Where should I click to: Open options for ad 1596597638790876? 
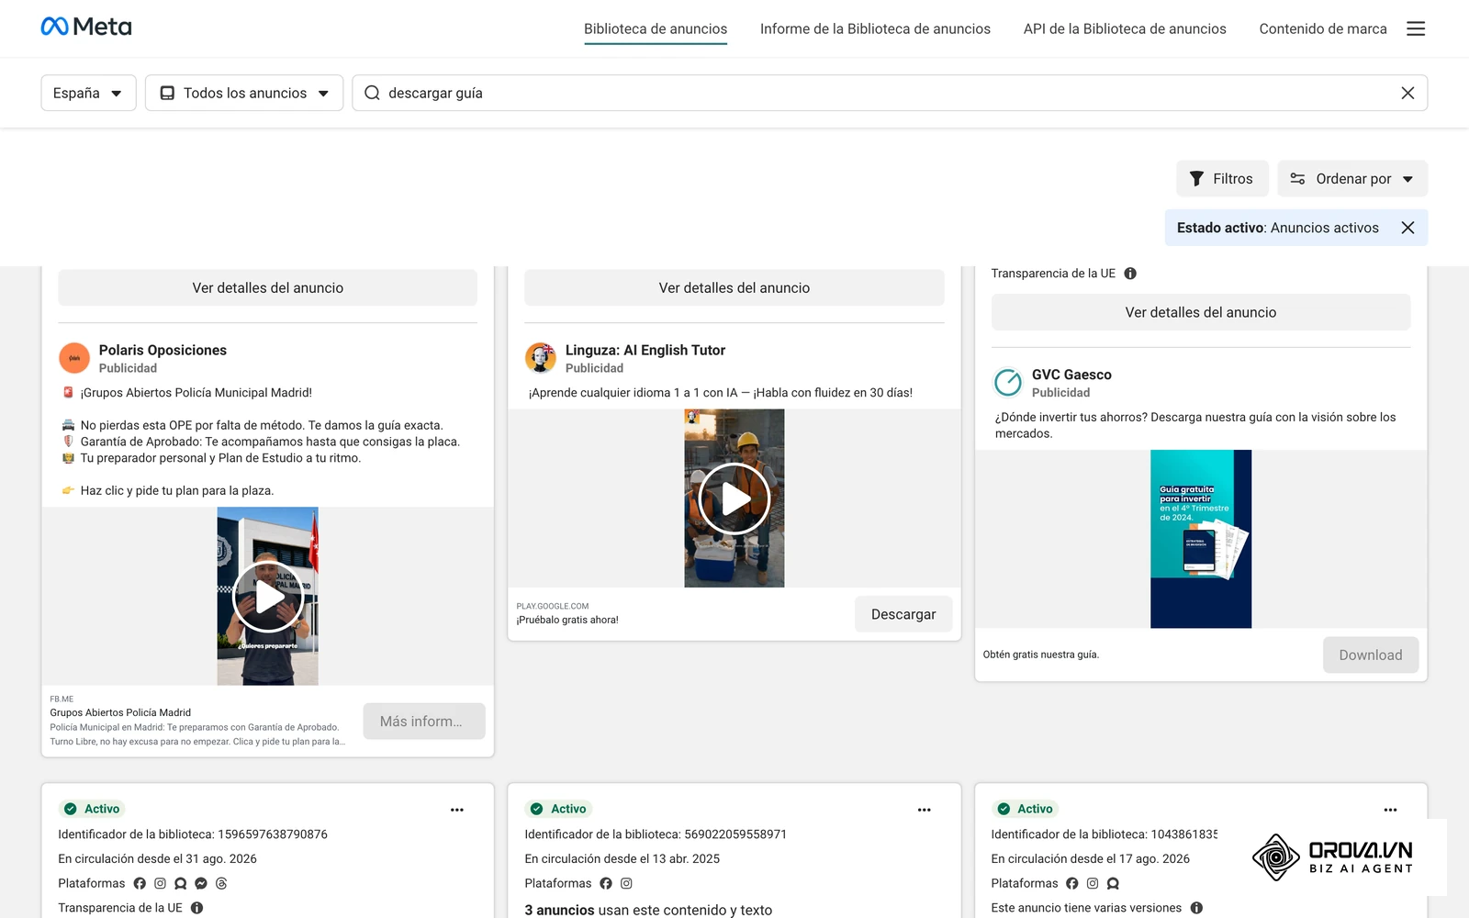tap(457, 810)
